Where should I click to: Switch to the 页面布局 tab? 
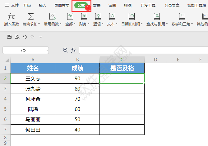62,5
